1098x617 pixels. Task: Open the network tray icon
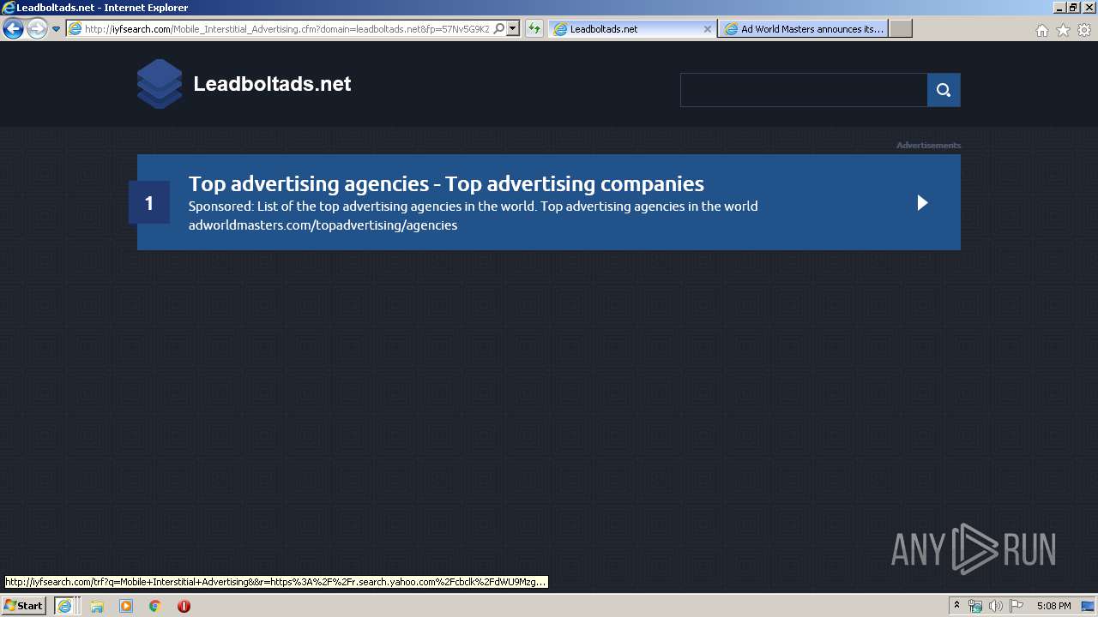tap(975, 606)
